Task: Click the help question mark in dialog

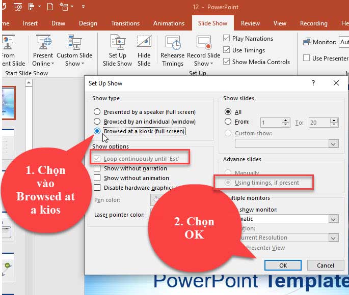Action: pos(313,83)
